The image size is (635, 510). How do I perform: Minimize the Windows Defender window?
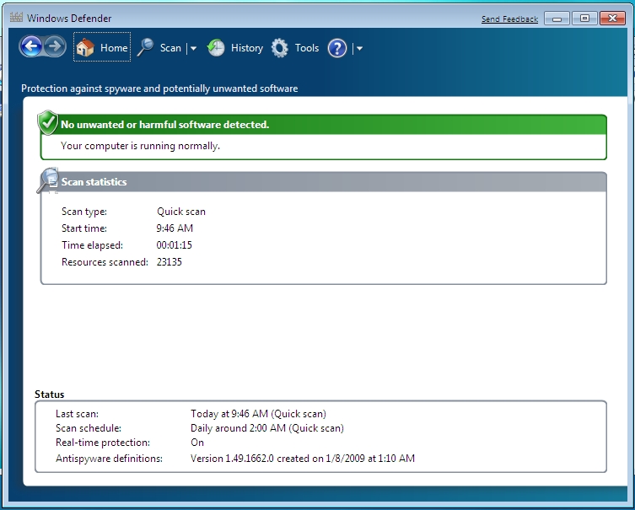point(557,19)
